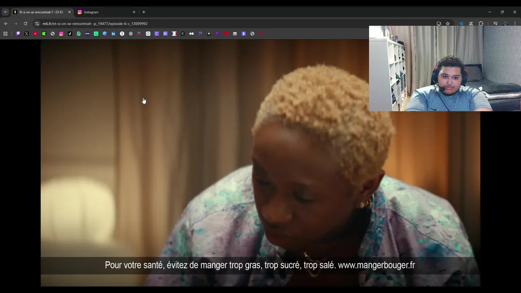This screenshot has height=293, width=521.
Task: Go forward with the forward arrow
Action: click(x=15, y=24)
